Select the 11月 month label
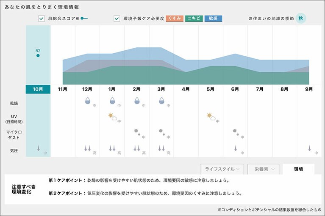The height and width of the screenshot is (216, 325). coord(62,89)
